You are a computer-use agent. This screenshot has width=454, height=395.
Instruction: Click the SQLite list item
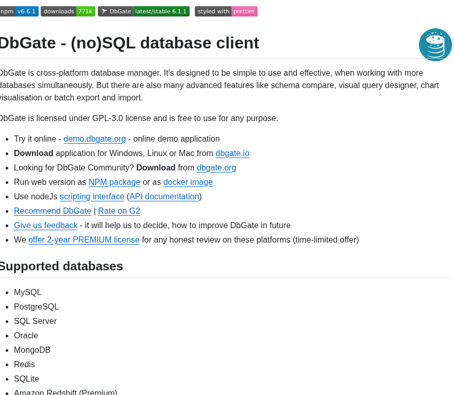26,379
